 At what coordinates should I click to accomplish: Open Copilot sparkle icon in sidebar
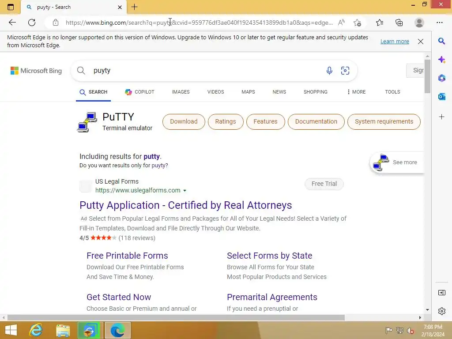441,60
